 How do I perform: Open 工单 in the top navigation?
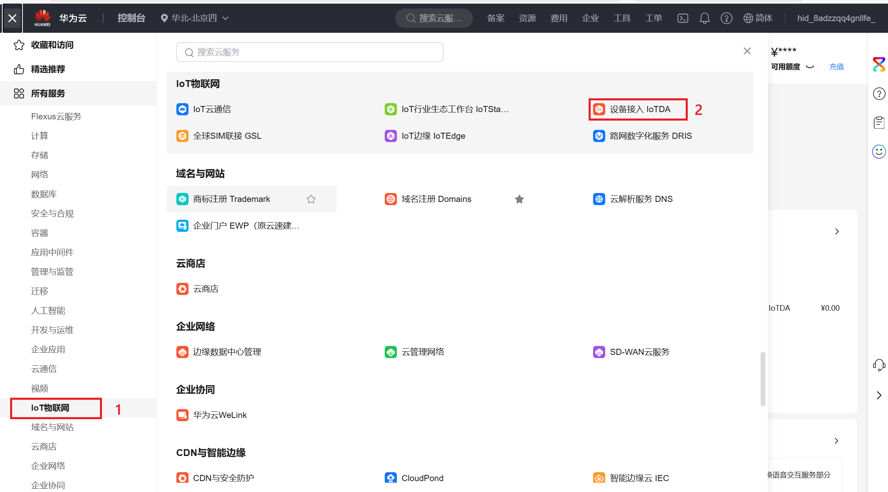point(653,18)
